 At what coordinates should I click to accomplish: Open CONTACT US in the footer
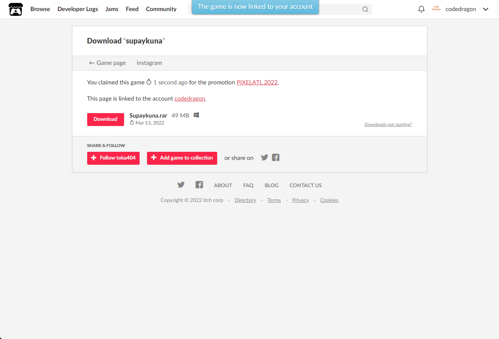(305, 185)
